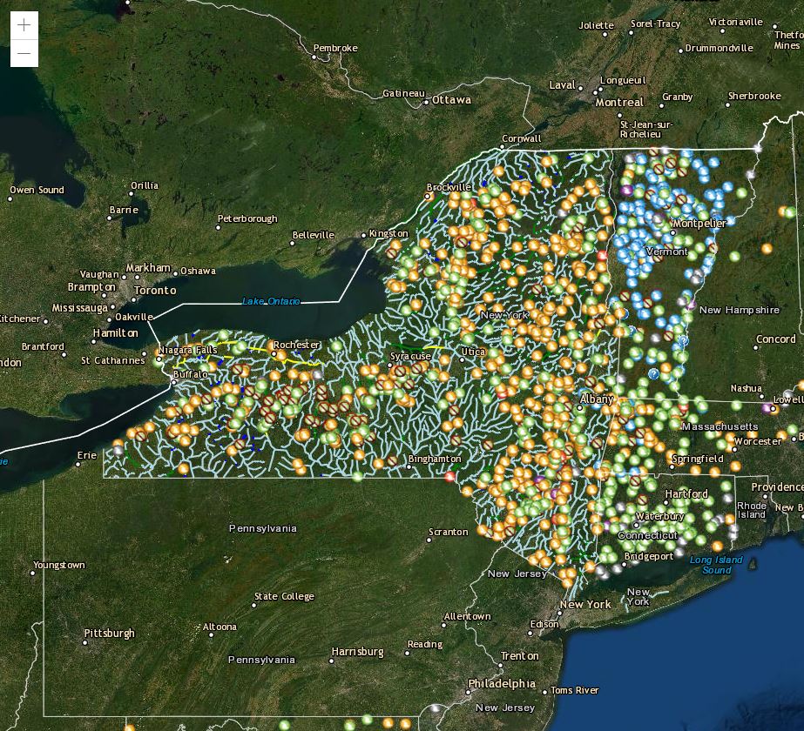The height and width of the screenshot is (731, 804).
Task: Click the Toronto city label
Action: coord(155,290)
